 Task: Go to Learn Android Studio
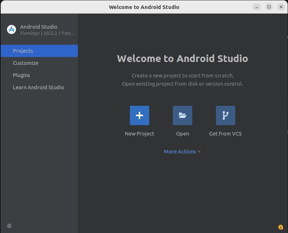pyautogui.click(x=39, y=87)
